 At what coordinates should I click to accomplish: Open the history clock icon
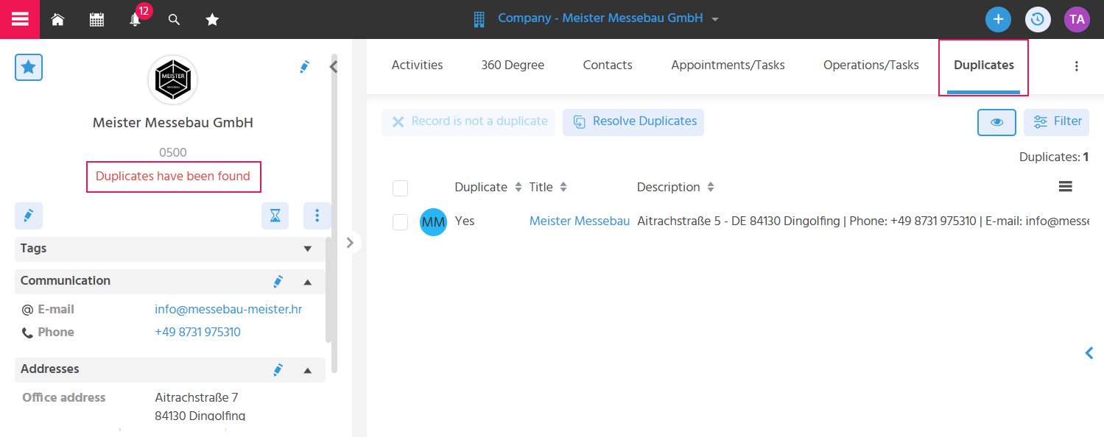pos(1038,19)
